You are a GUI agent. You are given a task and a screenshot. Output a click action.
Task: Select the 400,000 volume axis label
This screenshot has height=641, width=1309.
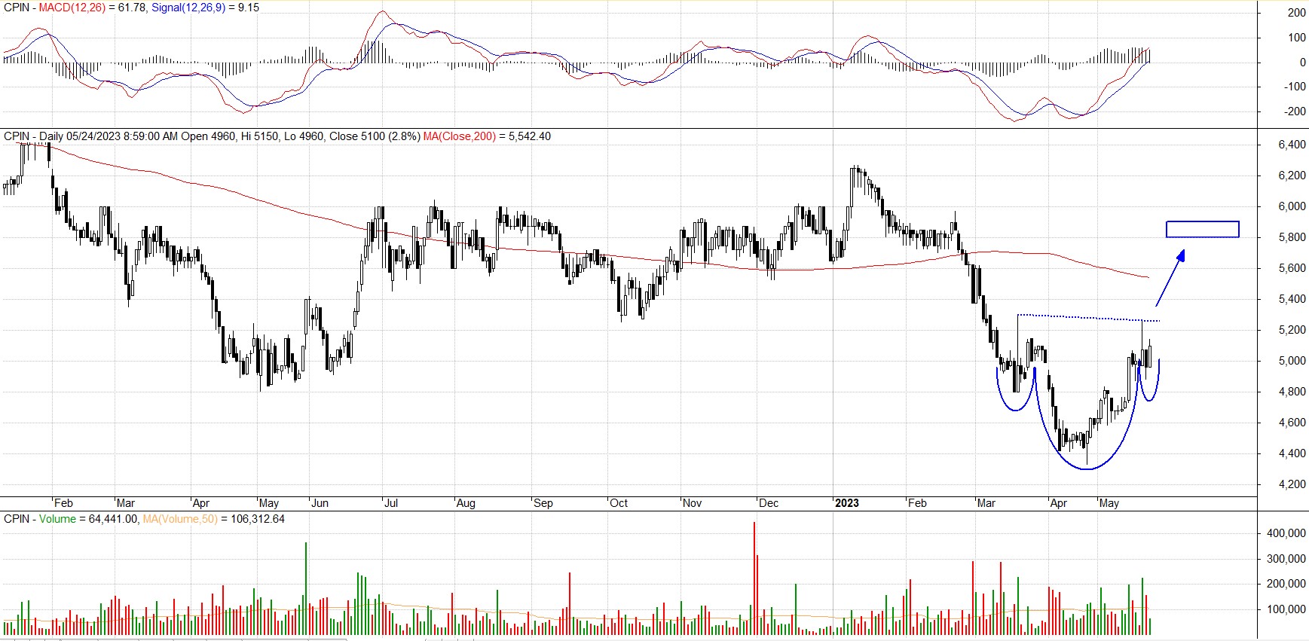pos(1286,533)
